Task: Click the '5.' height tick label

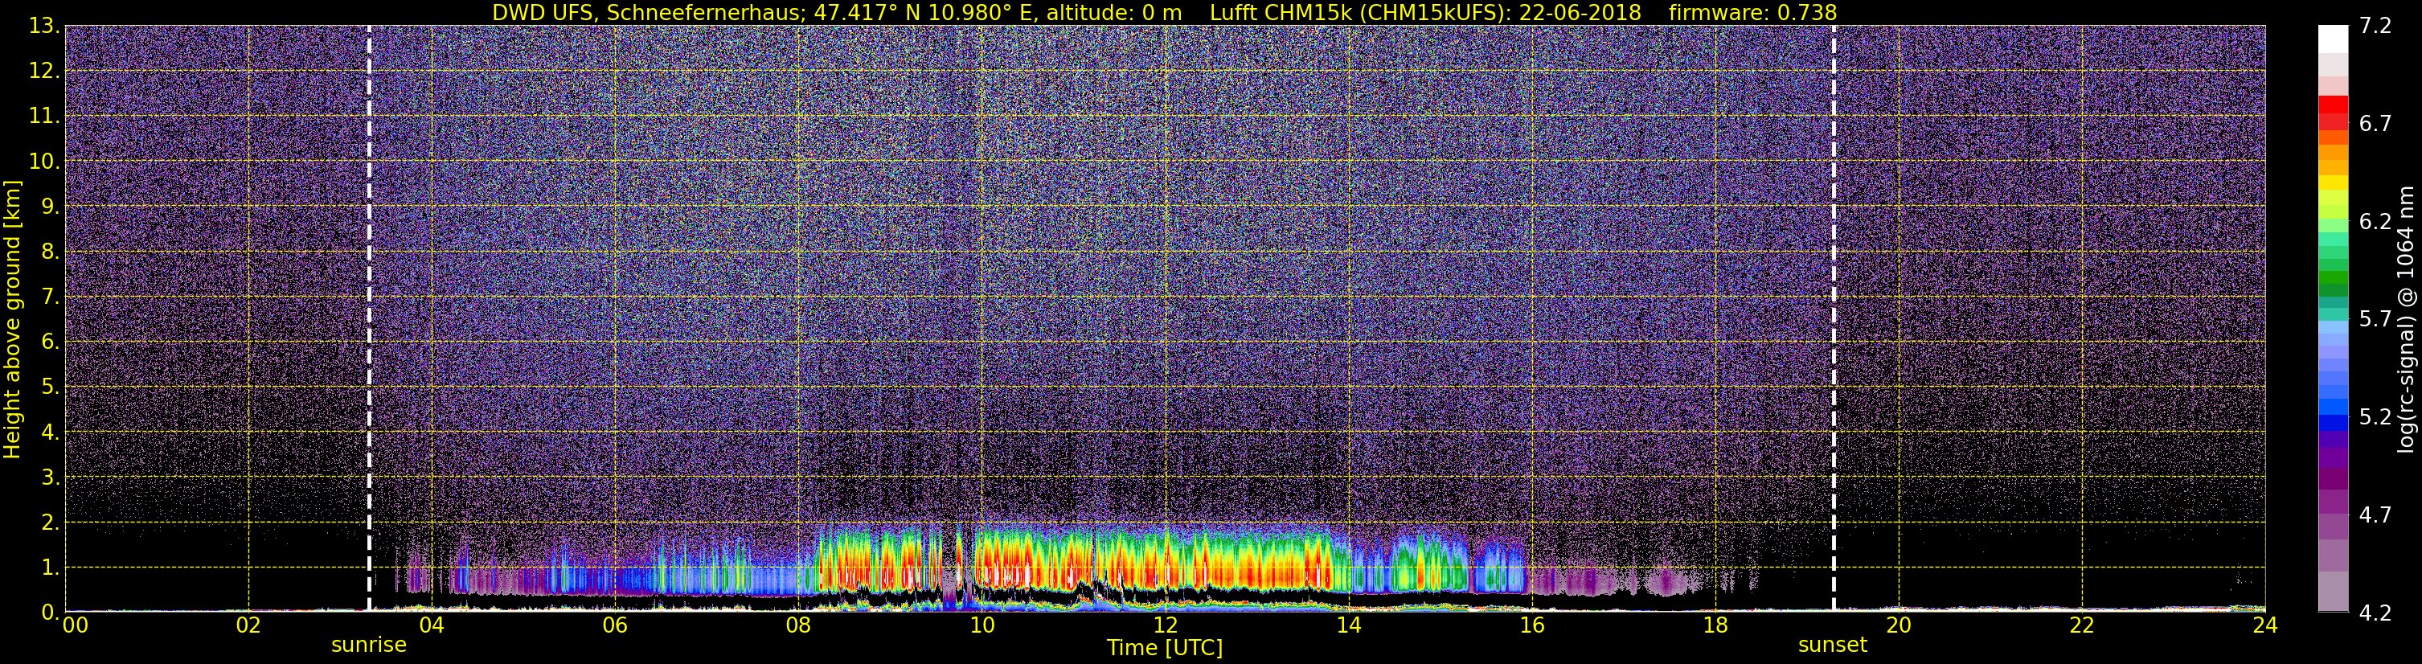Action: tap(50, 387)
